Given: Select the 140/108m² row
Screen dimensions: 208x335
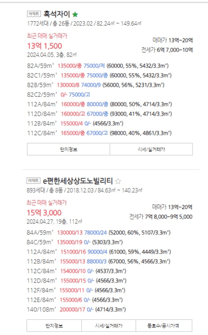Looking at the screenshot, I should (x=42, y=309).
